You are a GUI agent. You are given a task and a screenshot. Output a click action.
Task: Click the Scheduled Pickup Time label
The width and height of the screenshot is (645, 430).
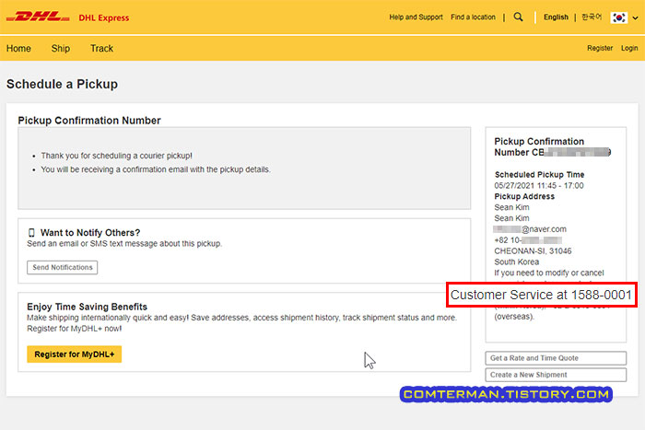coord(539,175)
